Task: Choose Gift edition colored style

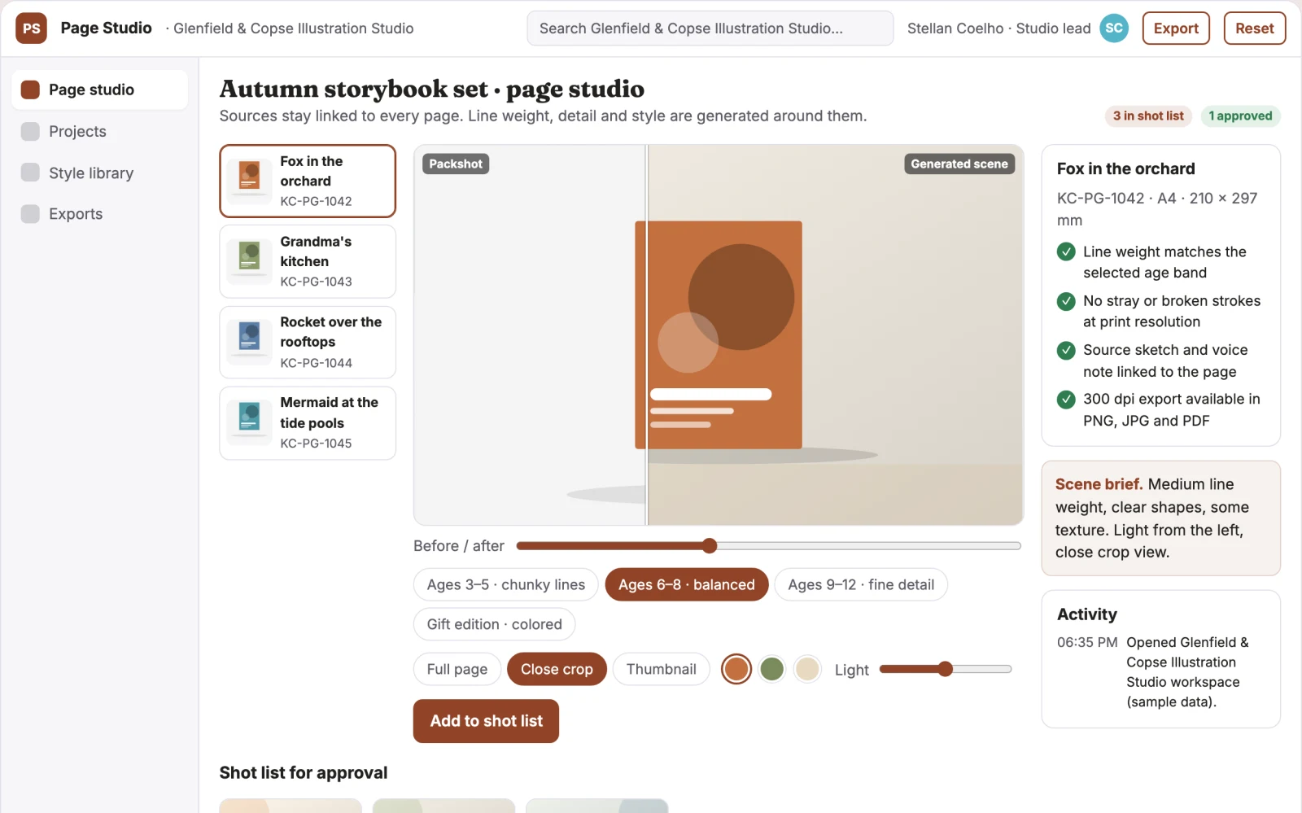Action: tap(495, 624)
